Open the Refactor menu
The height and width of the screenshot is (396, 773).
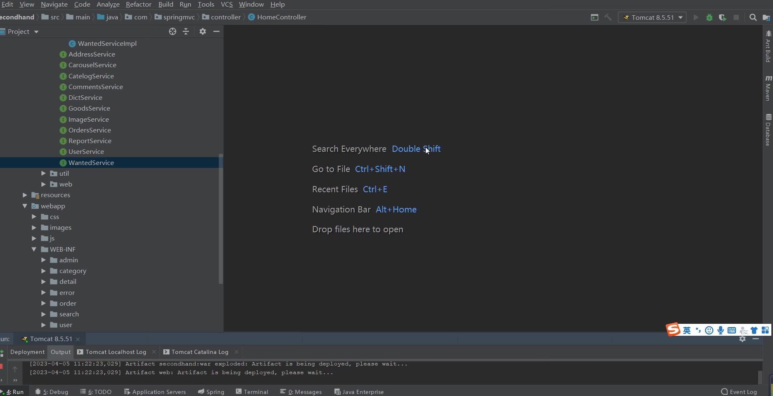tap(138, 5)
